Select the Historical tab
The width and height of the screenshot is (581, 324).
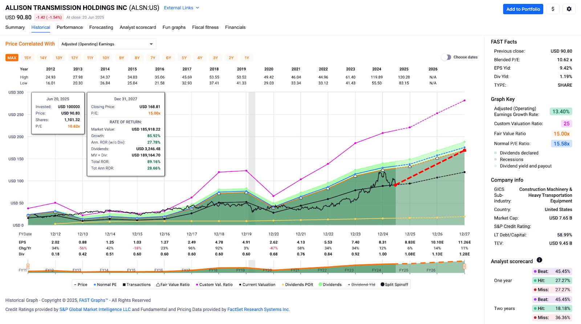pyautogui.click(x=41, y=27)
